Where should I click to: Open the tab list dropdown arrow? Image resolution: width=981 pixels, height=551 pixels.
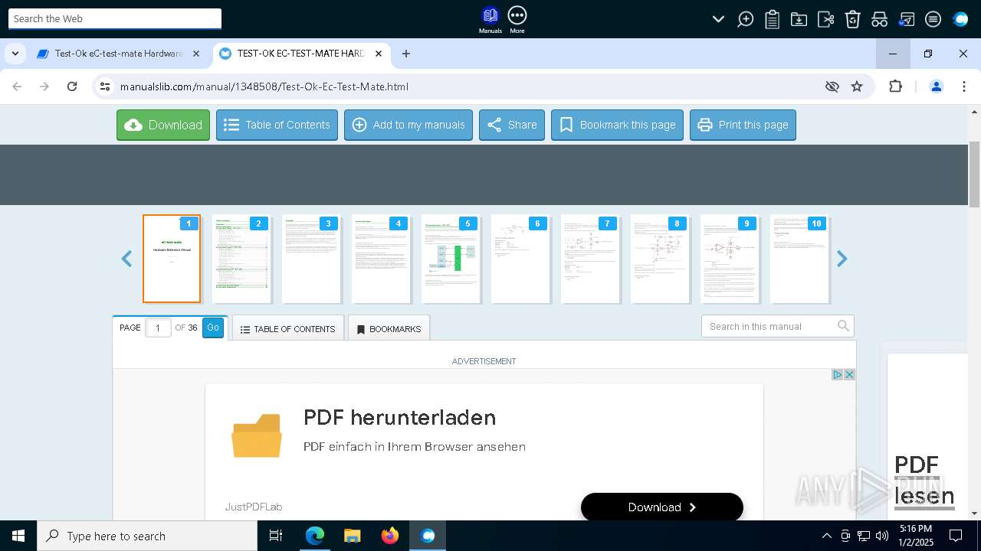point(15,54)
